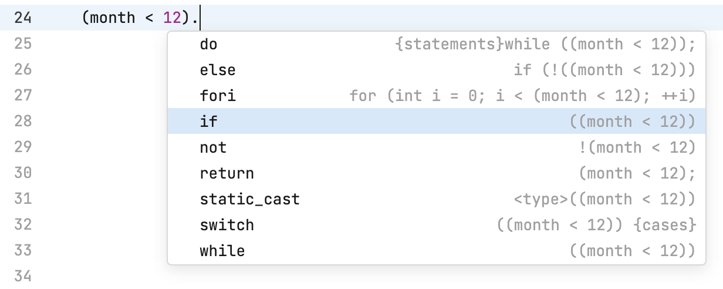The width and height of the screenshot is (723, 289).
Task: Place cursor on 'month' in code line 24
Action: click(113, 18)
